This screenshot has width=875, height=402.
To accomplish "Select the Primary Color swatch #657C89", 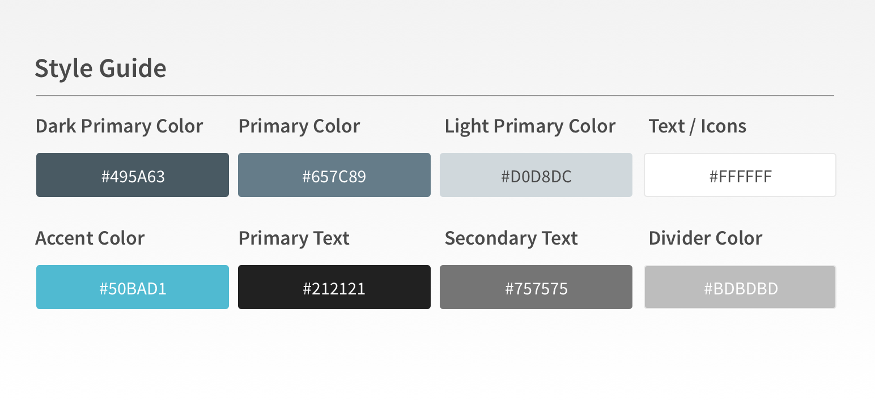I will (x=334, y=175).
